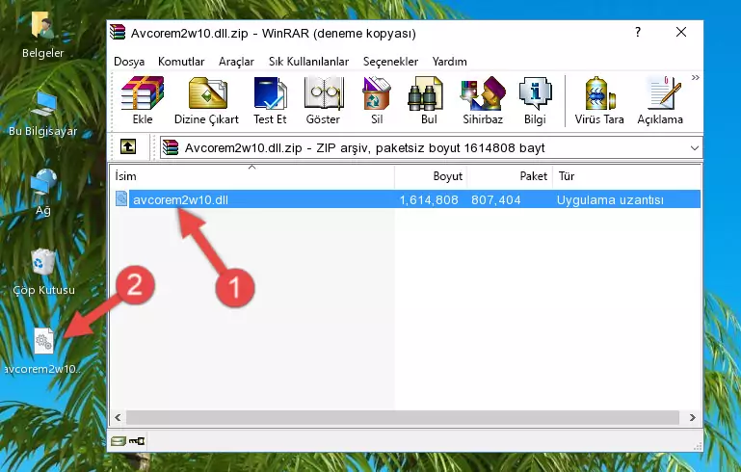Sort the file list by the İsim column

coord(252,176)
